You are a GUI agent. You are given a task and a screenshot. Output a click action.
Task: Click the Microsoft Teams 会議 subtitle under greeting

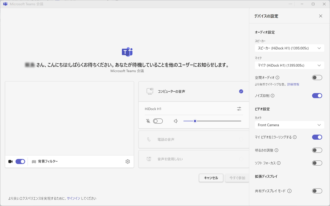127,71
